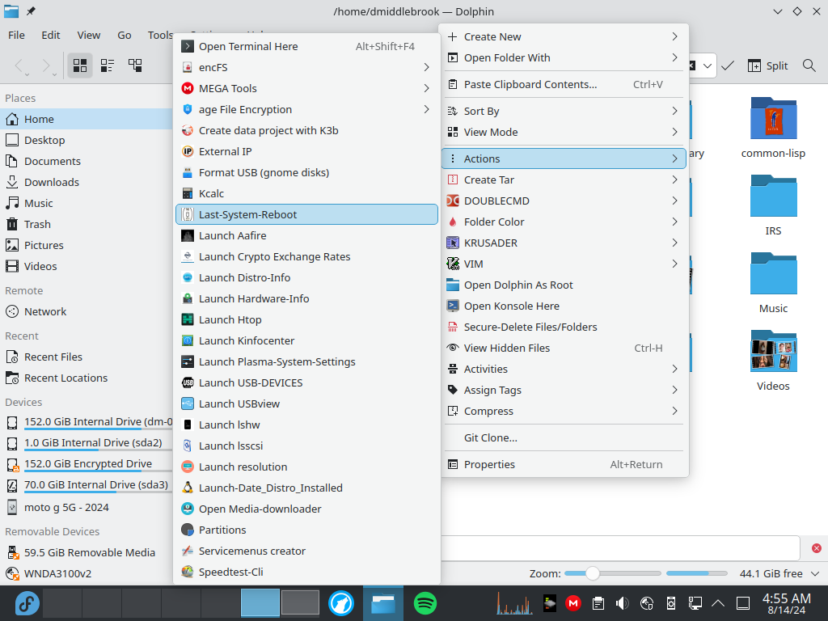This screenshot has width=828, height=621.
Task: Click Open Konsole Here
Action: (x=564, y=306)
